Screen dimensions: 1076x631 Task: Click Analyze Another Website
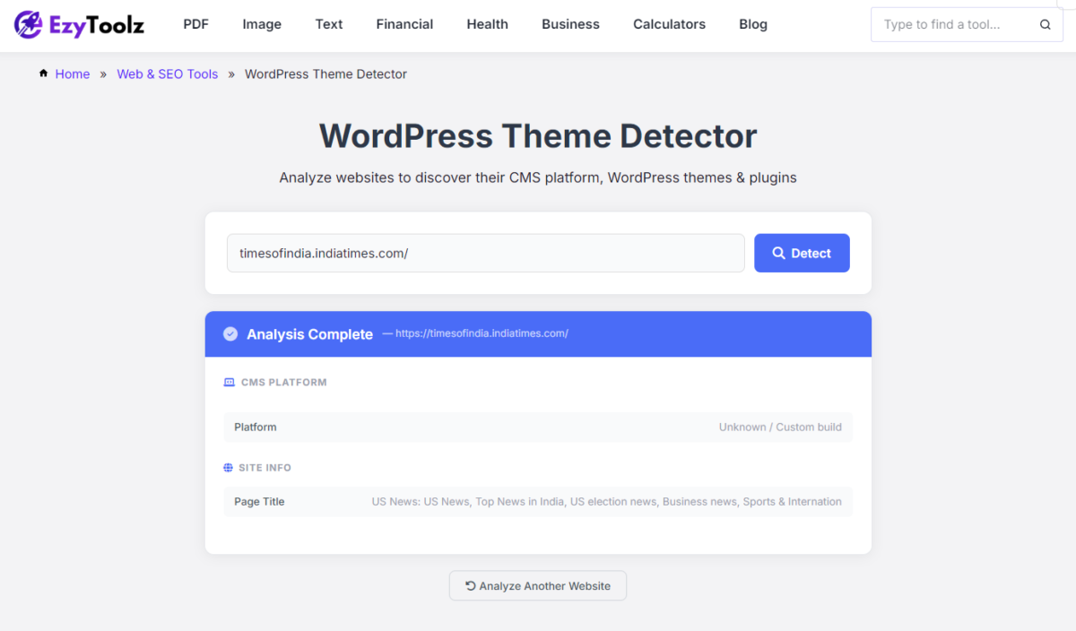click(537, 585)
